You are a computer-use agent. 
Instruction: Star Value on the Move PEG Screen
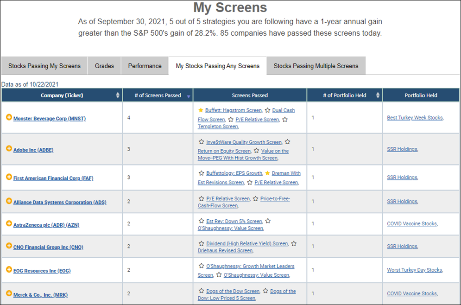pos(256,151)
